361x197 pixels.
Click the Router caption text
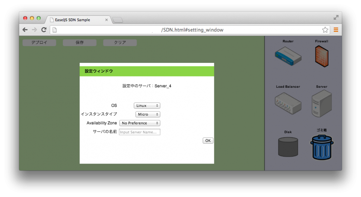(288, 41)
